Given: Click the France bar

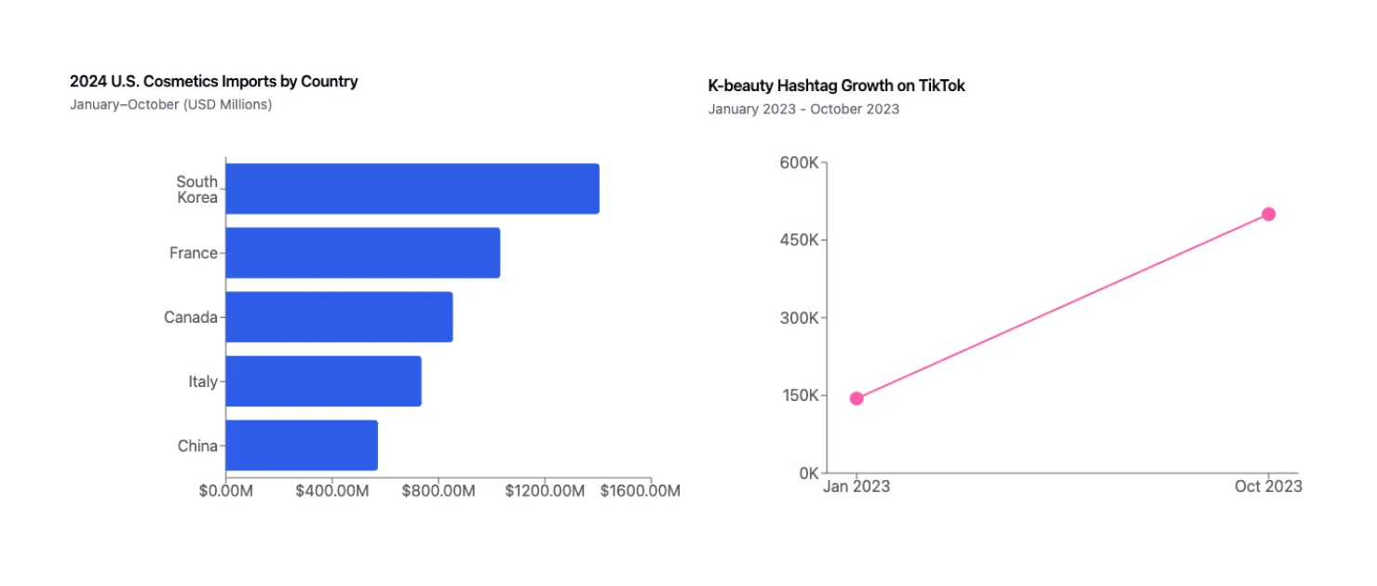Looking at the screenshot, I should 363,252.
